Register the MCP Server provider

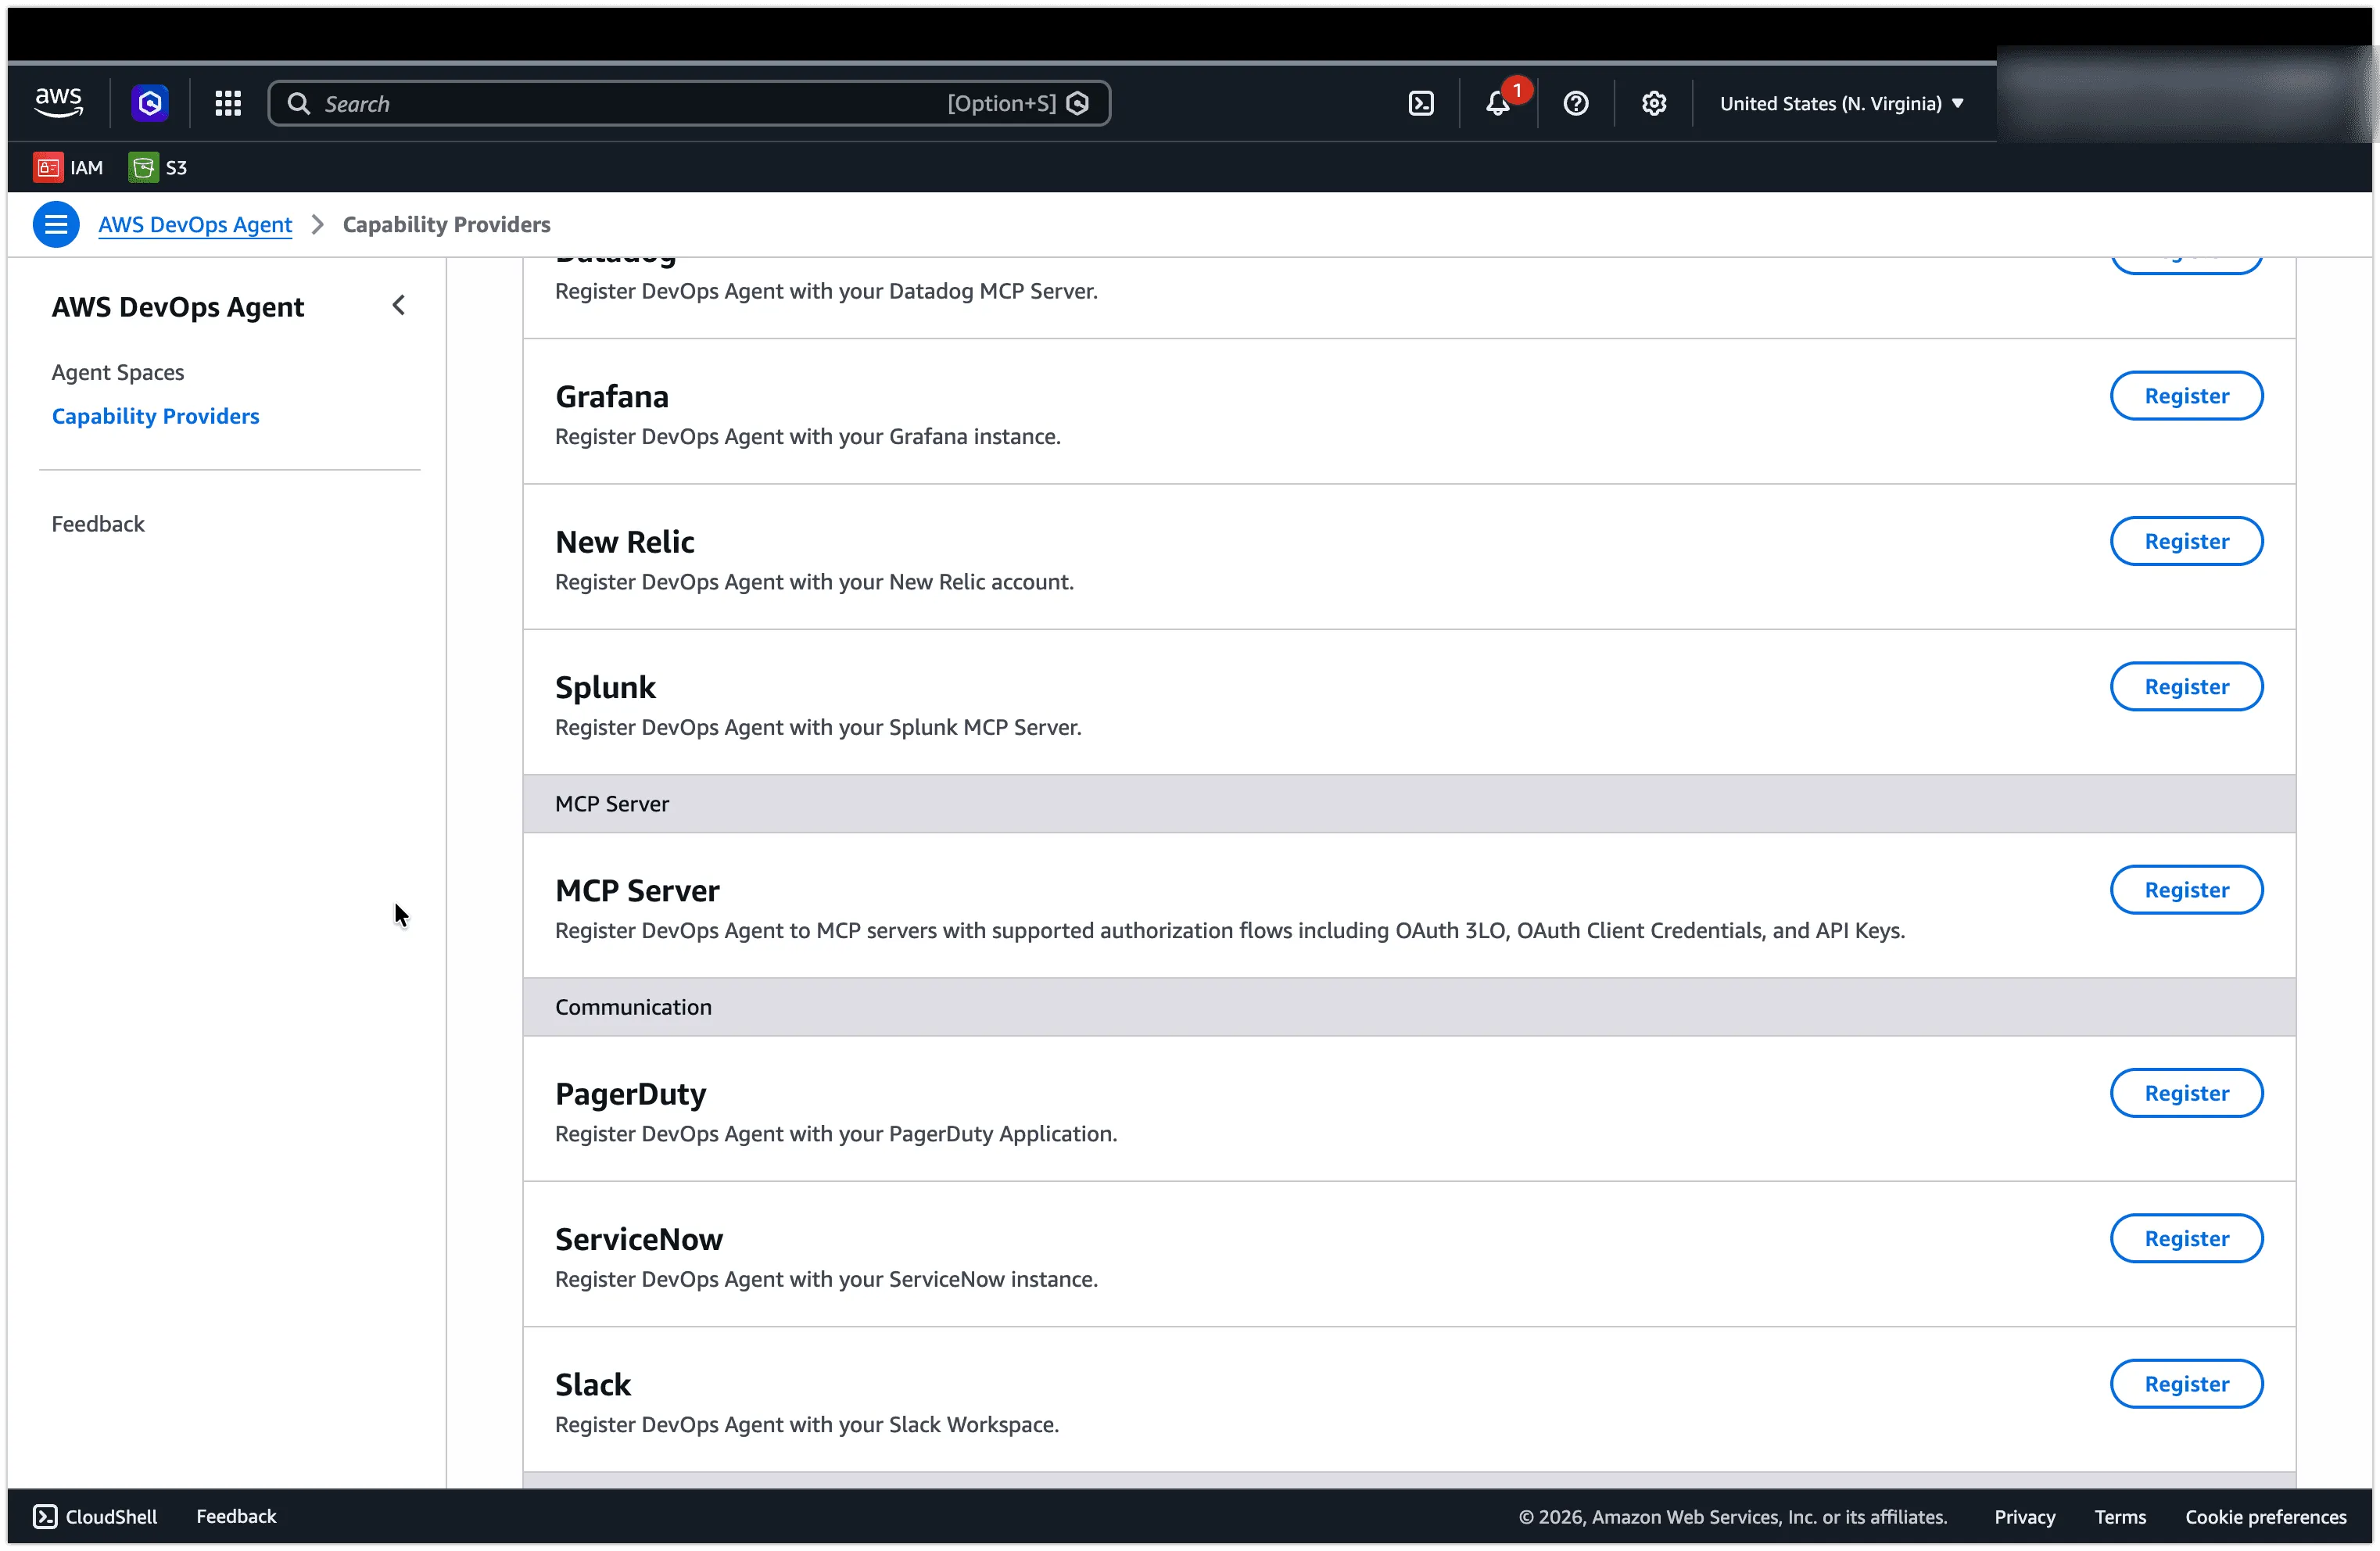click(x=2186, y=890)
